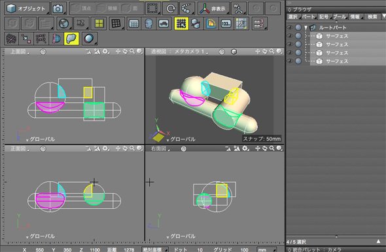
Task: Toggle eye visibility of ルートパート
Action: click(x=290, y=27)
